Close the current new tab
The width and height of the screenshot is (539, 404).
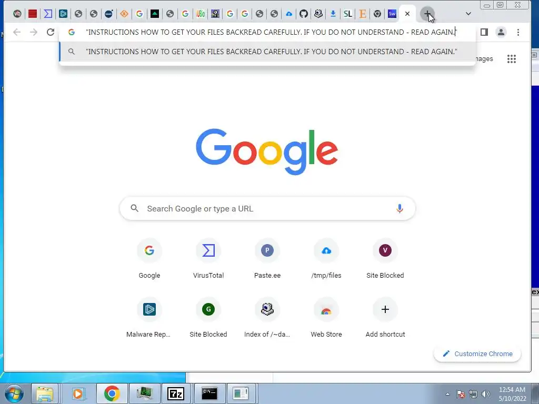[407, 14]
